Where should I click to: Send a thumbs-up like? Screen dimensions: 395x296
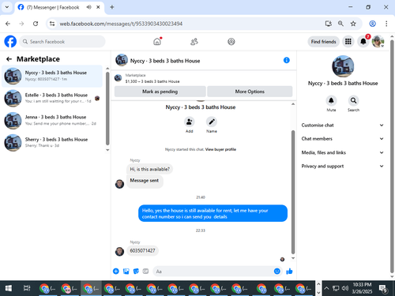tap(289, 272)
